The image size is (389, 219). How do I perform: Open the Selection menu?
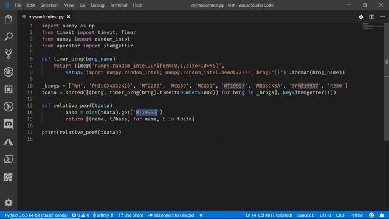[49, 5]
